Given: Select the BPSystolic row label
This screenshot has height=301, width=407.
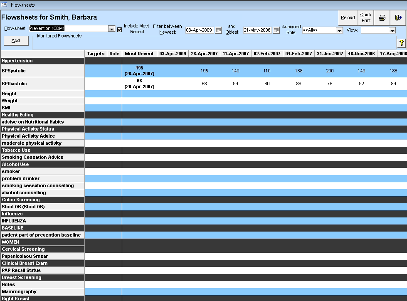Looking at the screenshot, I should point(42,71).
